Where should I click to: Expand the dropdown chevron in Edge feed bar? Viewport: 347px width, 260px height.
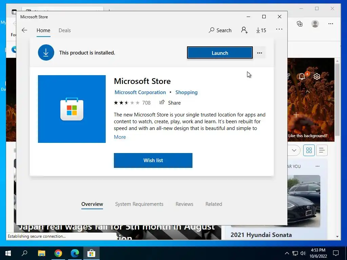click(294, 150)
